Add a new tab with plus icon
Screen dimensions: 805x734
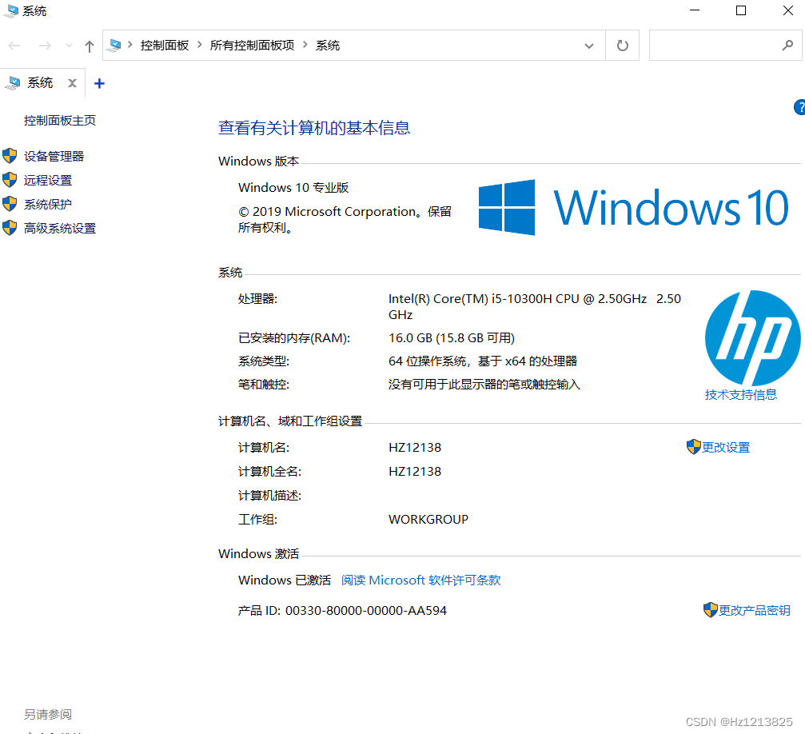pyautogui.click(x=100, y=83)
